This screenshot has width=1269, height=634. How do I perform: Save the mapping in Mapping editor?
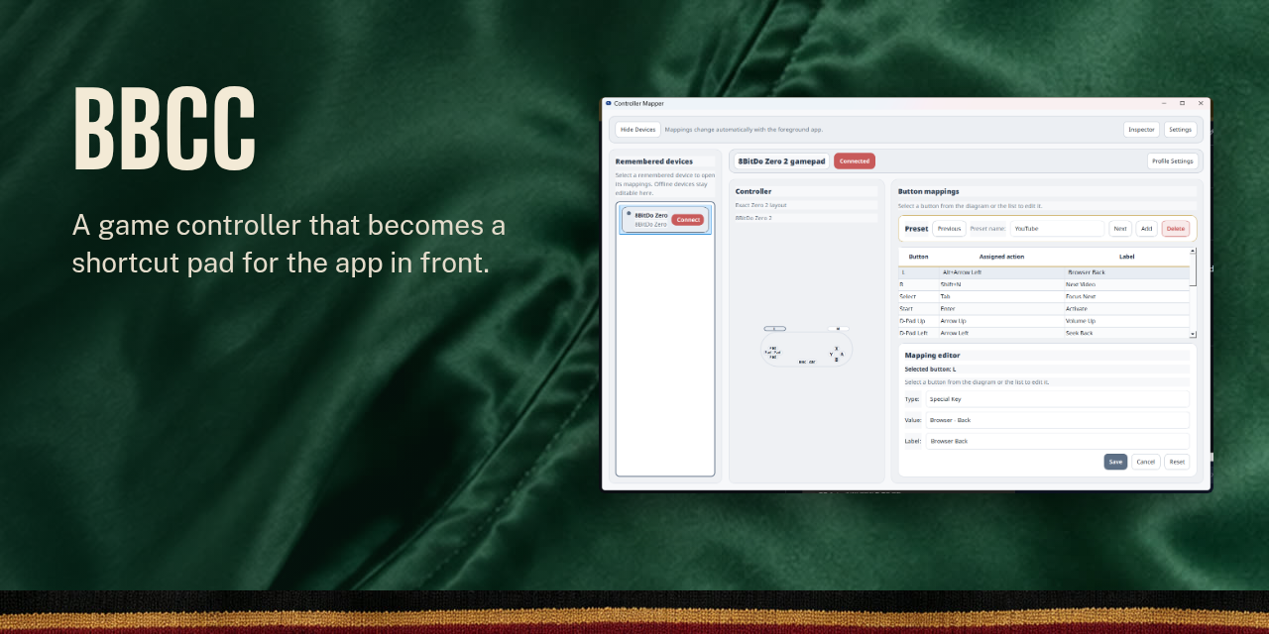1115,462
